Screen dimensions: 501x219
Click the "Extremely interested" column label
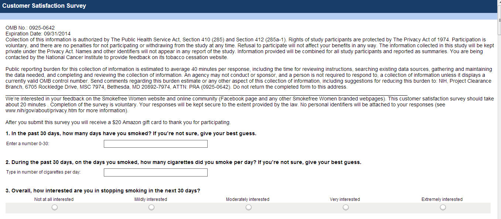click(x=442, y=199)
